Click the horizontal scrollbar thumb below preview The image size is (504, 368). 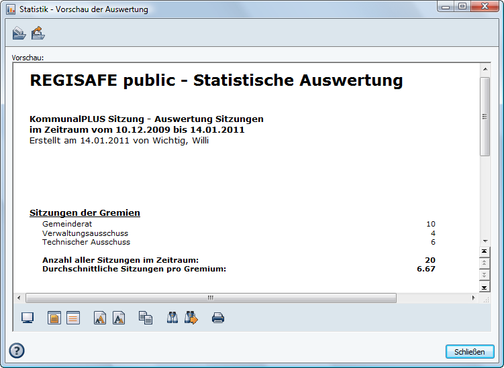point(209,298)
